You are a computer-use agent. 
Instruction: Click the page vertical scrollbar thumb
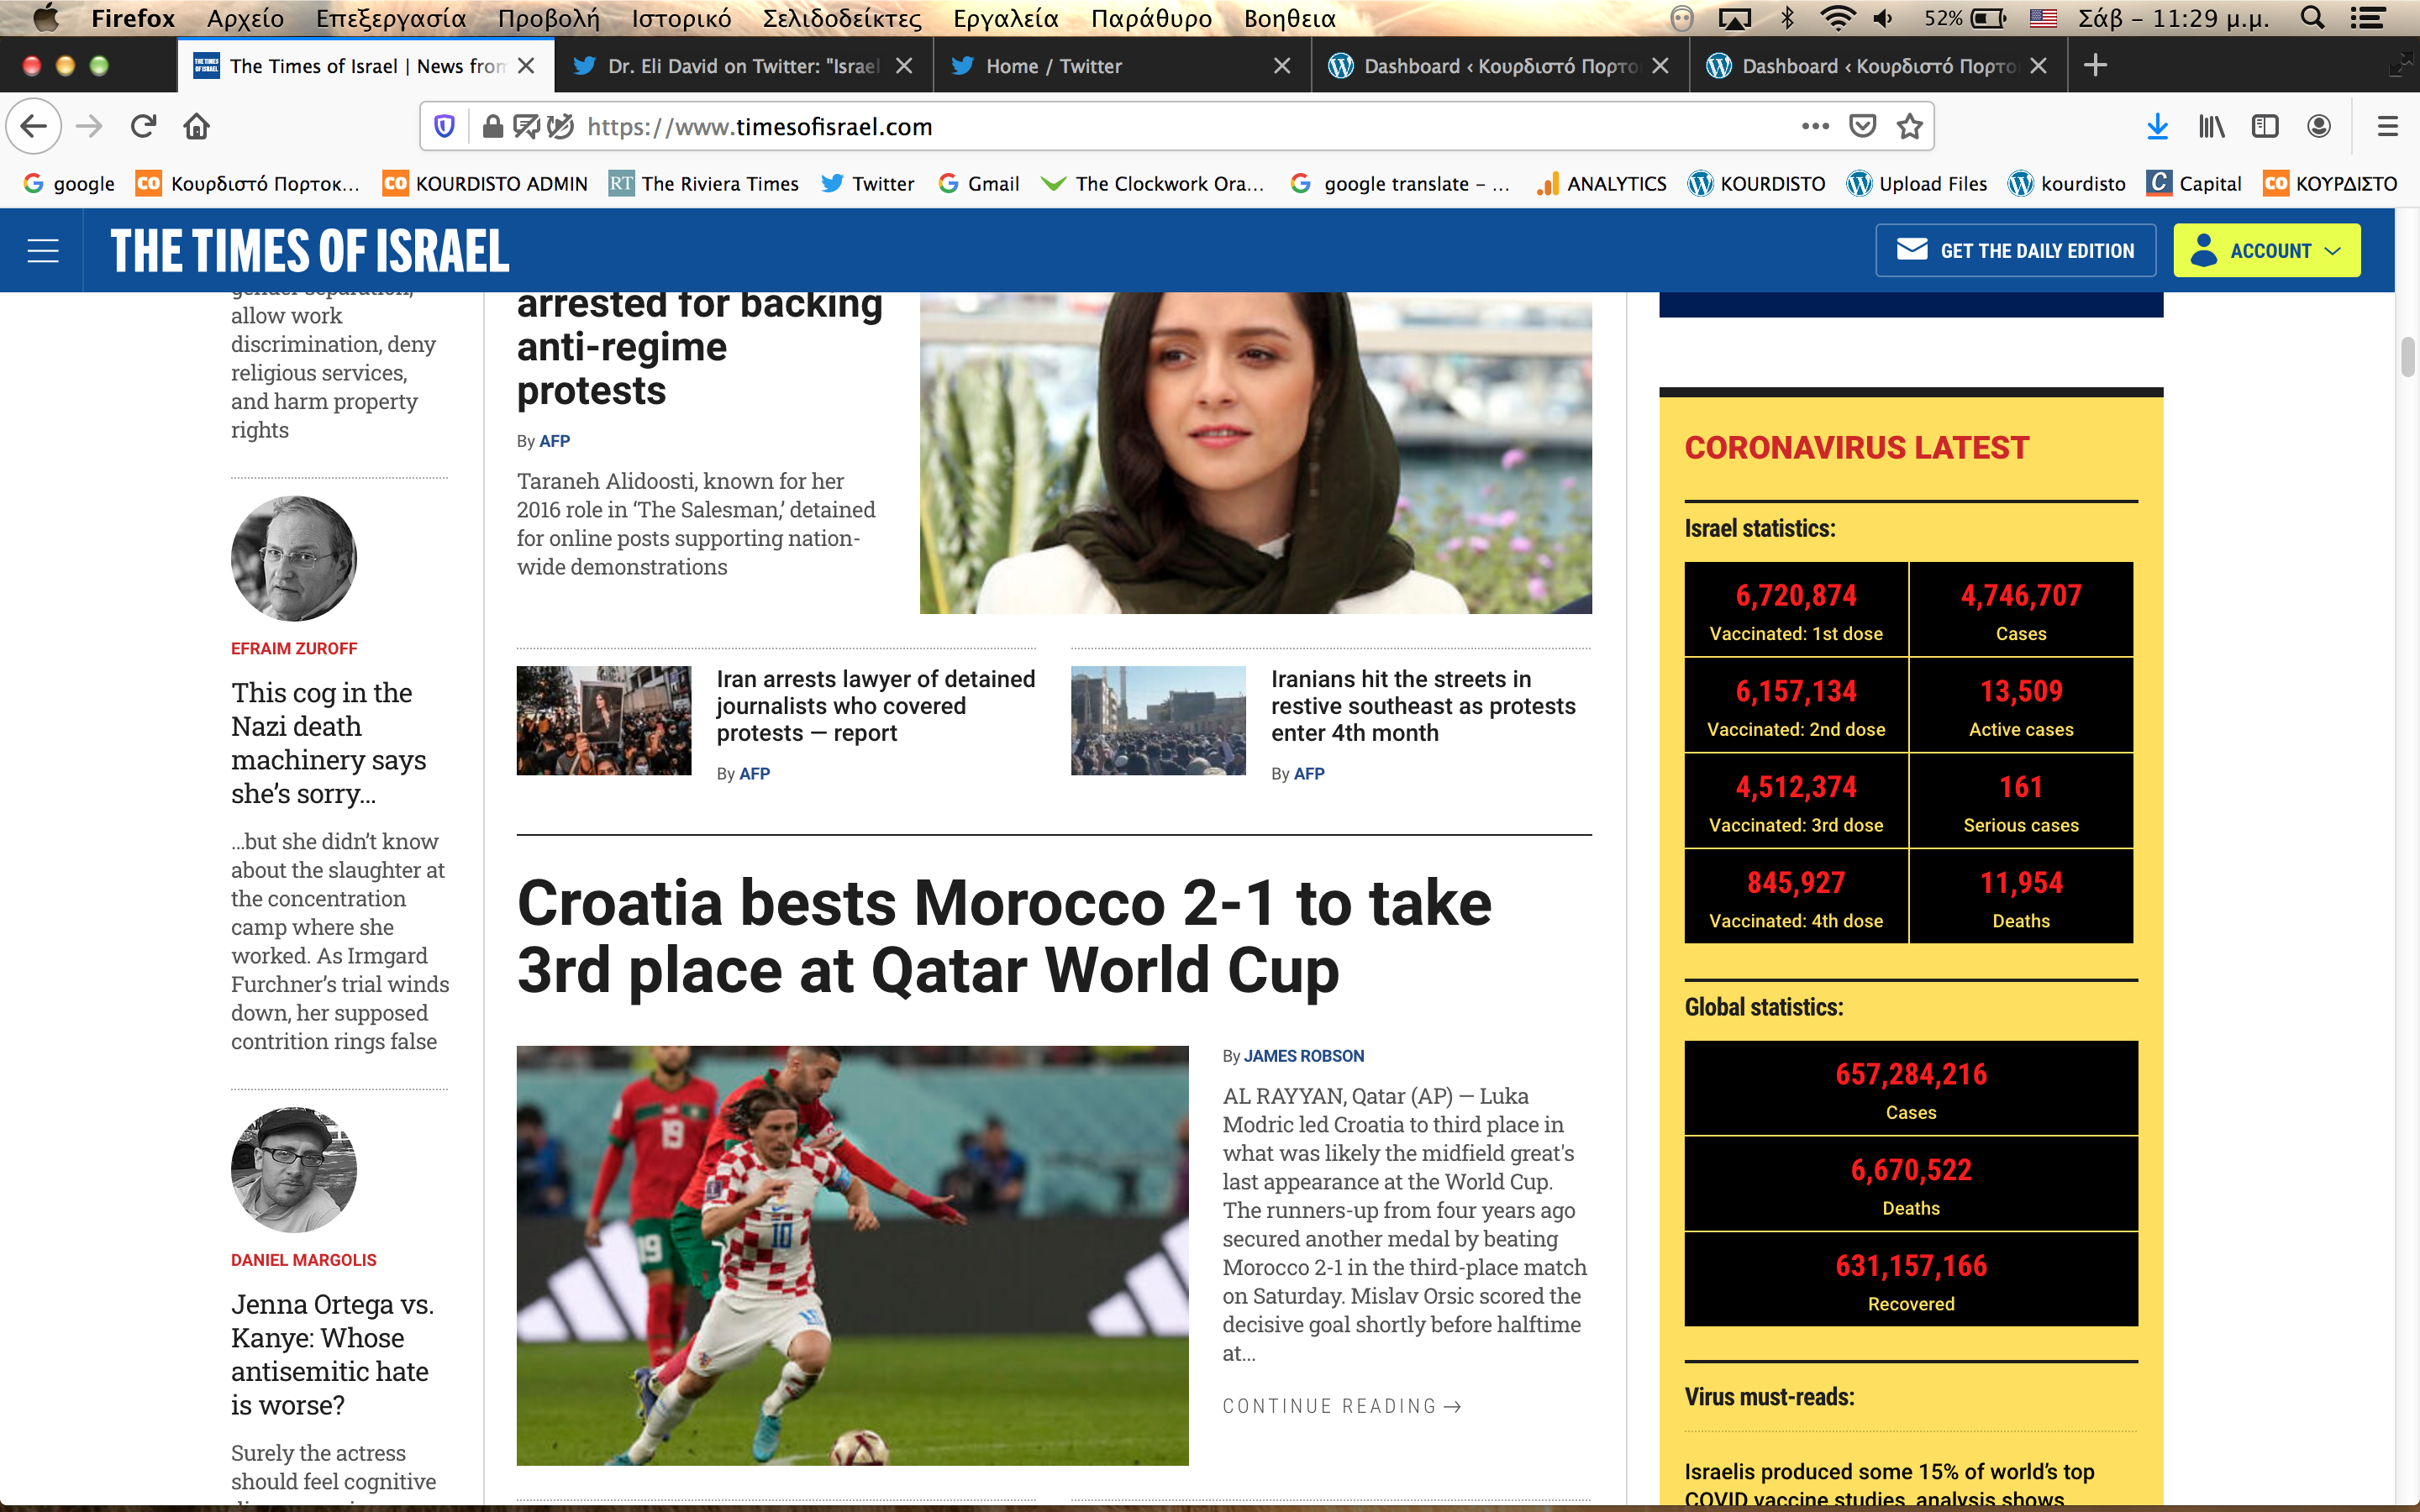(x=2408, y=357)
